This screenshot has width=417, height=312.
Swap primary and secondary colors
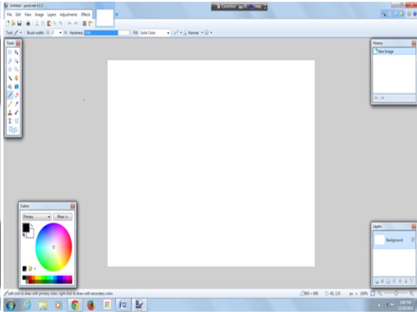coord(32,225)
